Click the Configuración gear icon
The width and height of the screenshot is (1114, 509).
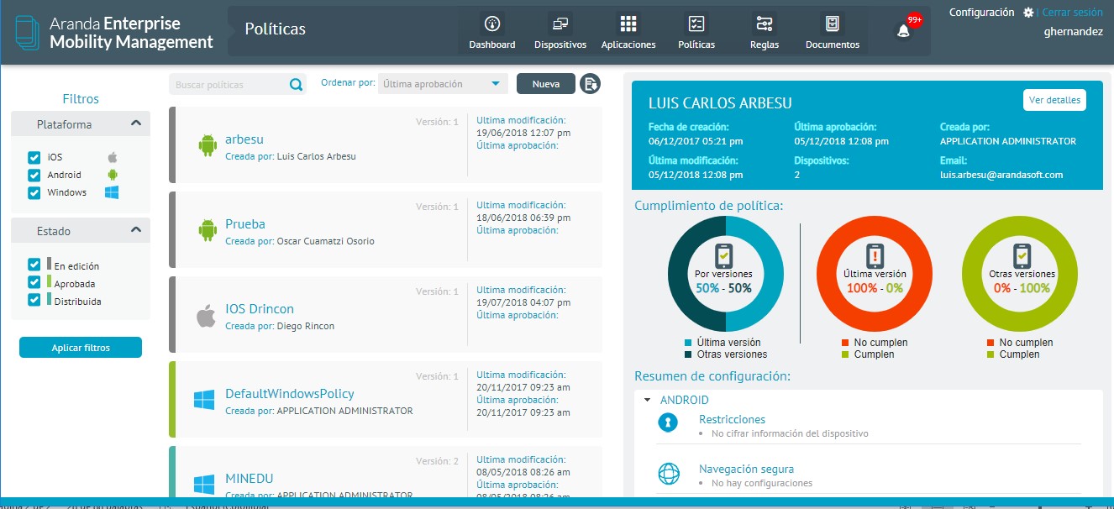(x=1028, y=13)
